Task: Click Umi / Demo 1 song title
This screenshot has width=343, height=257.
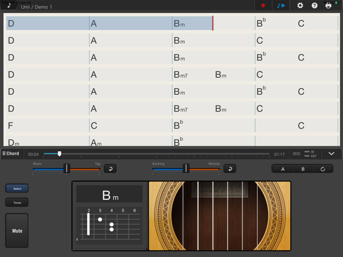Action: click(36, 7)
